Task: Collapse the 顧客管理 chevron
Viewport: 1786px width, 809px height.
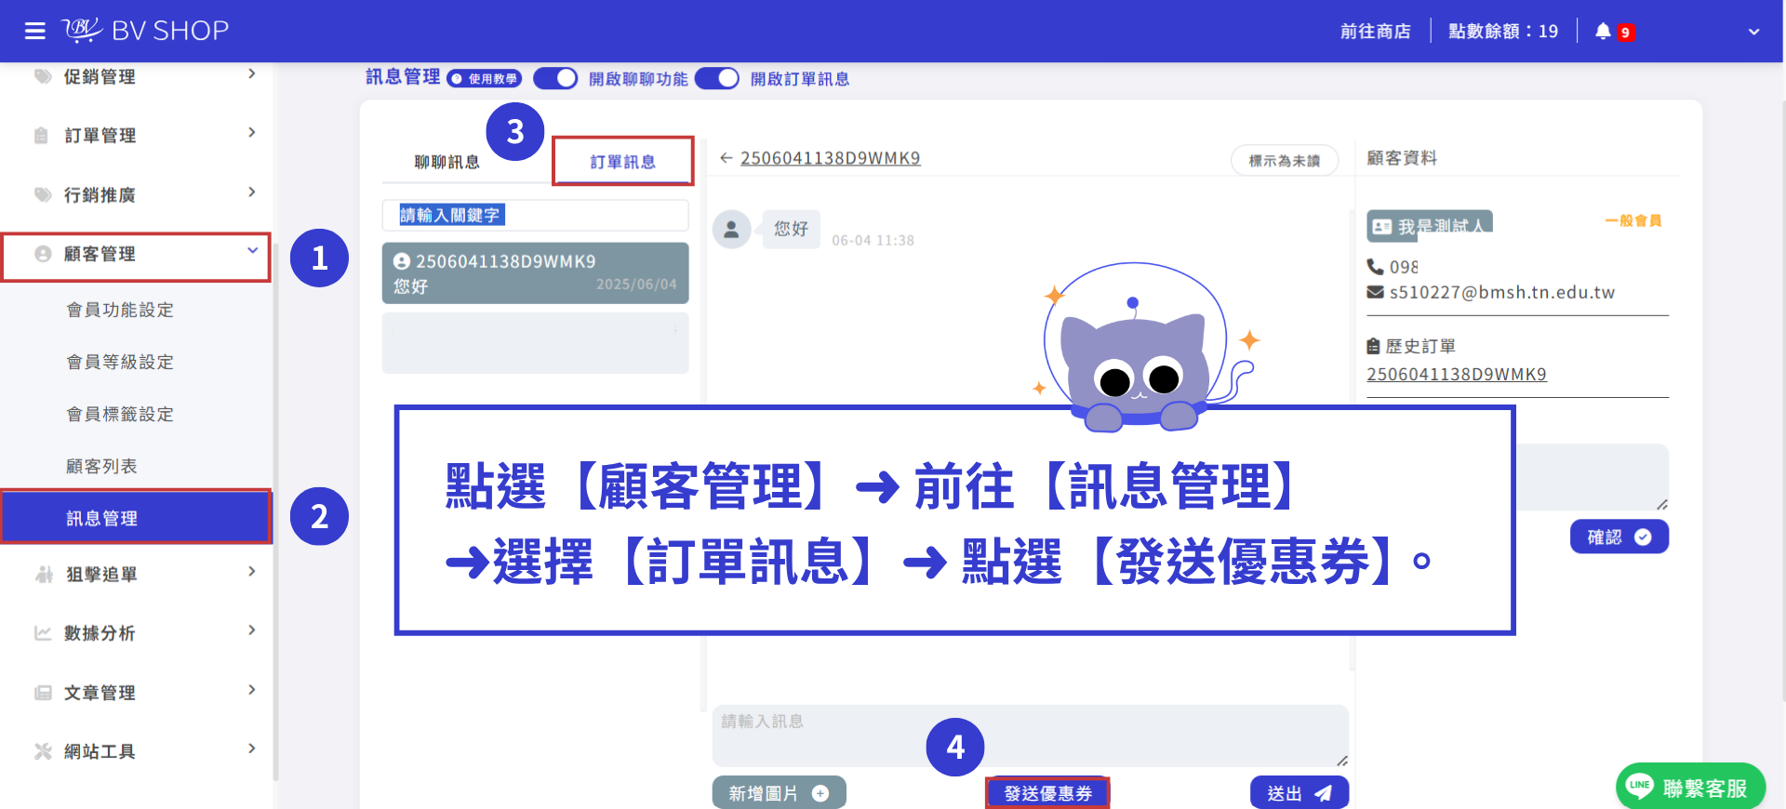Action: 252,250
